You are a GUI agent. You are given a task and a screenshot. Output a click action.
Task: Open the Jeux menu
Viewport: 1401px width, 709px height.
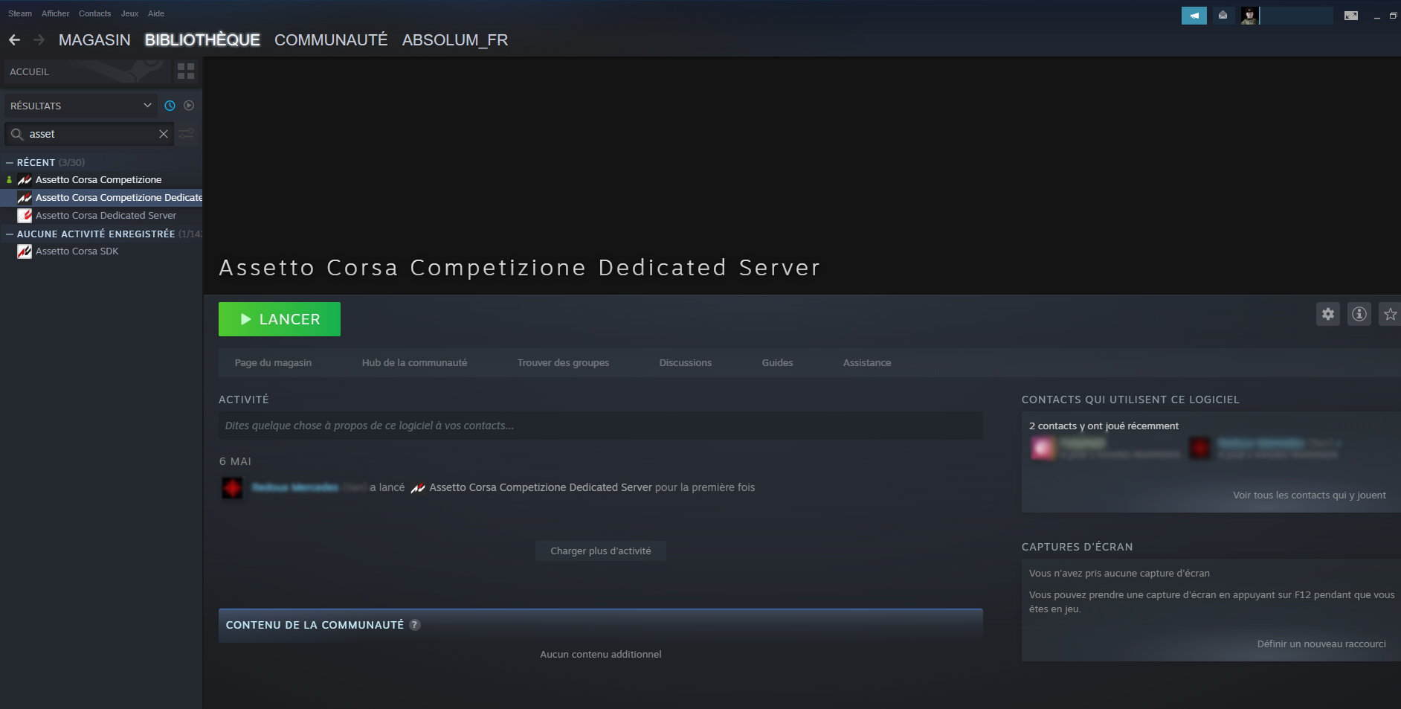[x=129, y=13]
